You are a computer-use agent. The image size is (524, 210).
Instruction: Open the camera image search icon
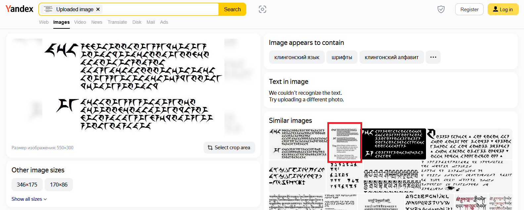click(262, 9)
